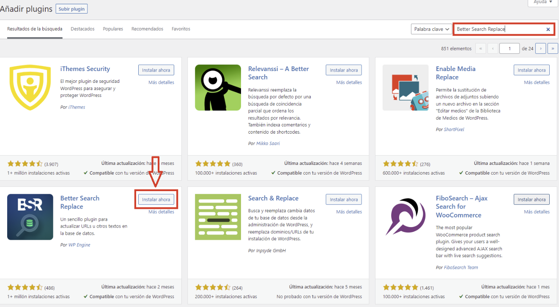The width and height of the screenshot is (559, 307).
Task: Install the iThemes Security plugin now
Action: pos(156,70)
